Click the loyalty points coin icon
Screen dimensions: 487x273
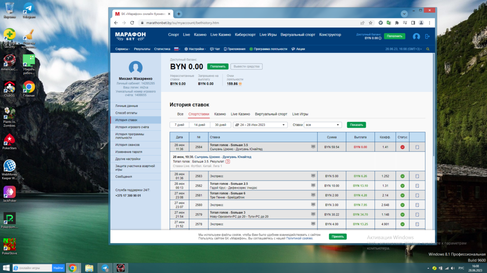pos(240,84)
